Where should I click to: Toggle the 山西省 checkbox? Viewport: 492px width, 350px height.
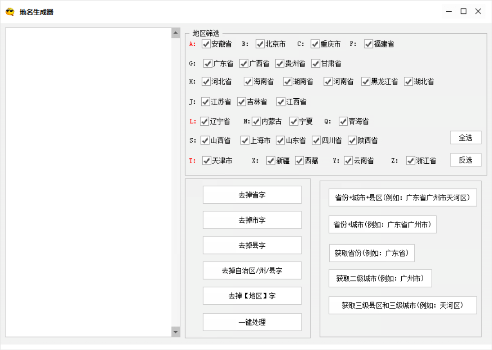pos(205,140)
